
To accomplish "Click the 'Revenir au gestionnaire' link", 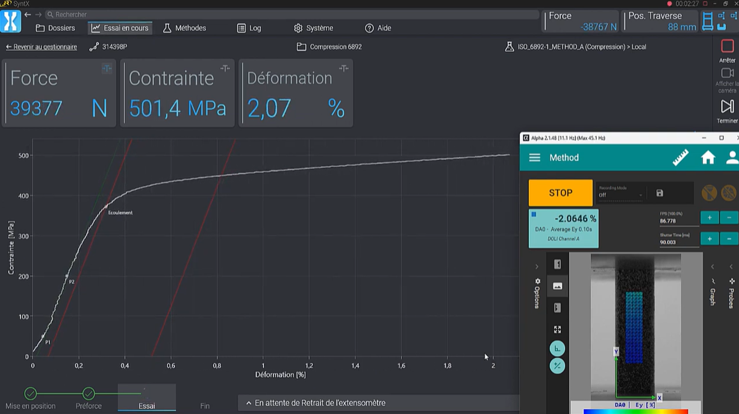I will pos(41,47).
